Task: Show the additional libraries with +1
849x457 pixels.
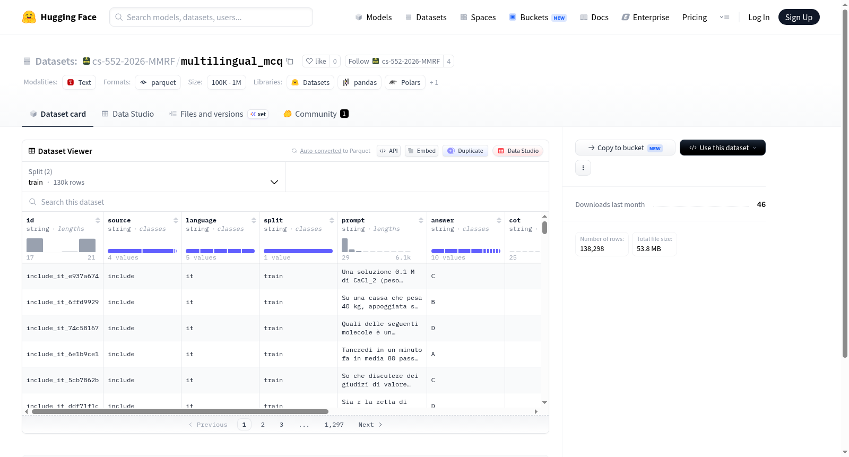Action: 434,82
